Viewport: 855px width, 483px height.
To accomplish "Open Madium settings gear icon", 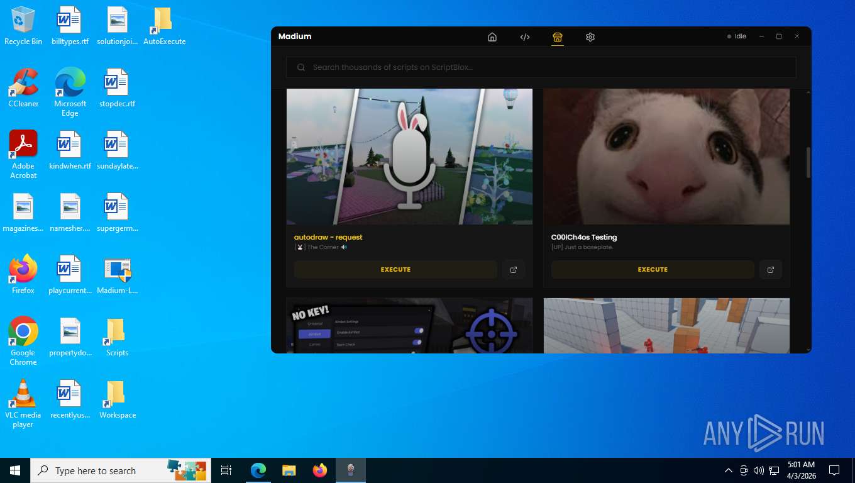I will (590, 37).
